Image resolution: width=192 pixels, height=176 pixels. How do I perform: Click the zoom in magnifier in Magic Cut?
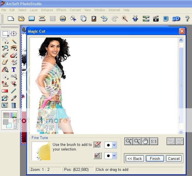click(128, 141)
